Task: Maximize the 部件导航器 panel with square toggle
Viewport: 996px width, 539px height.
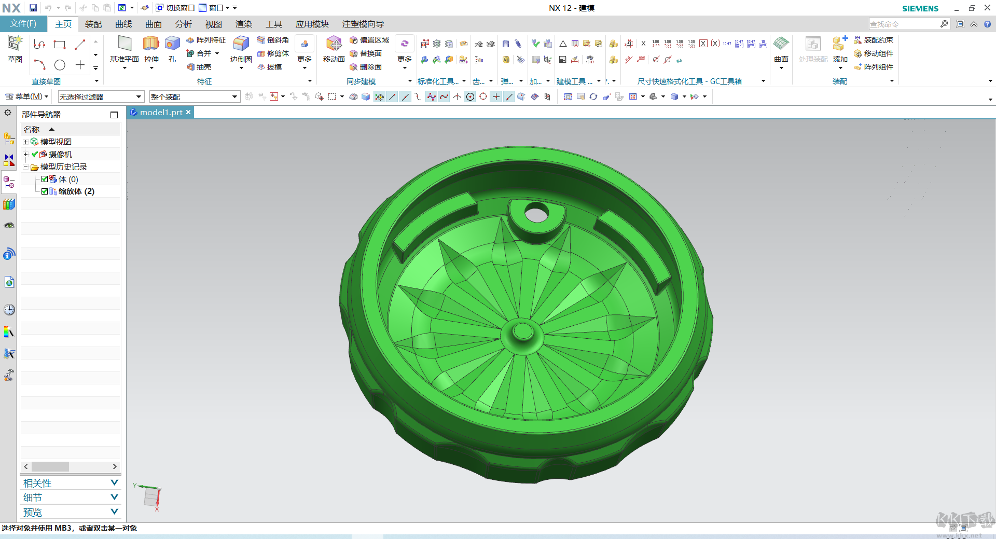Action: click(x=114, y=115)
